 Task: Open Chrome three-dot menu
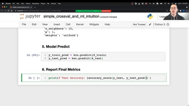click(187, 11)
